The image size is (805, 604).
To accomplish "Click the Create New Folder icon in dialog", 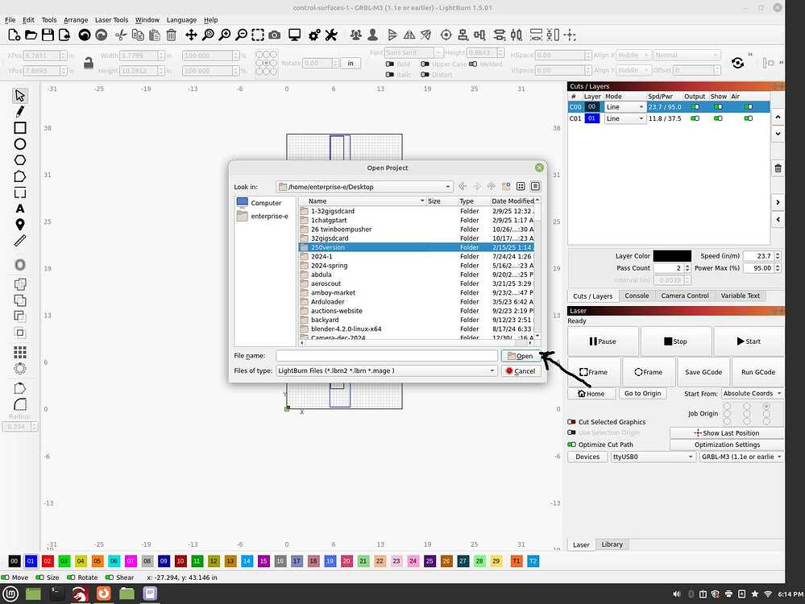I will pyautogui.click(x=506, y=186).
